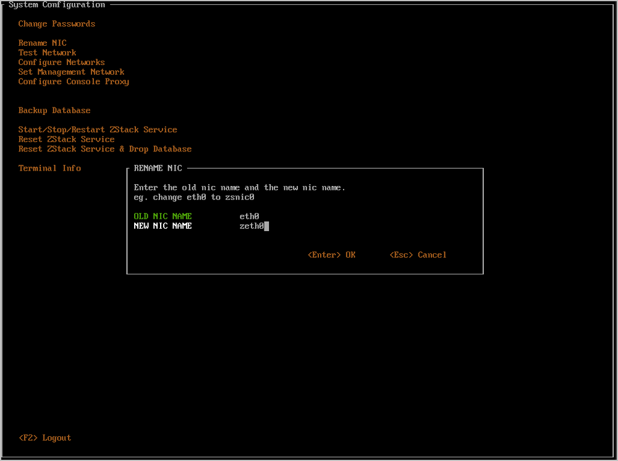Open the Configure Networks option
Image resolution: width=618 pixels, height=461 pixels.
(61, 62)
